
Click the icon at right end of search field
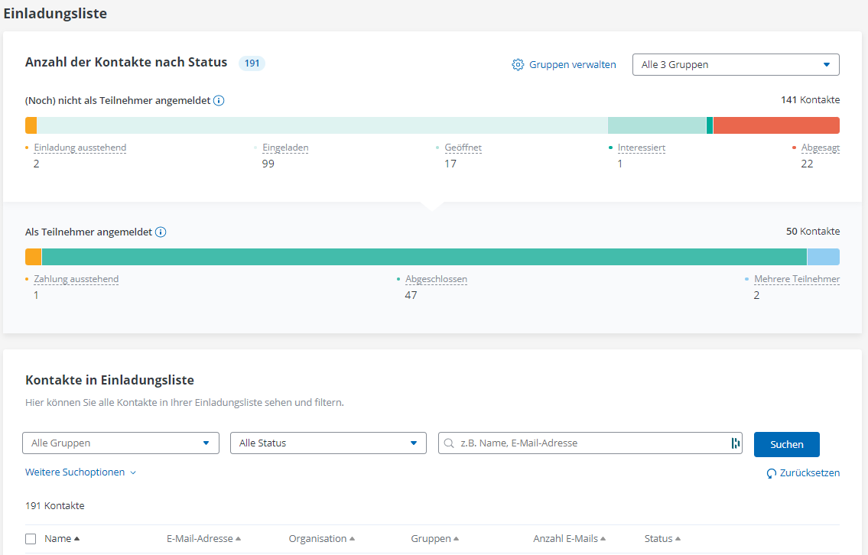pos(736,443)
